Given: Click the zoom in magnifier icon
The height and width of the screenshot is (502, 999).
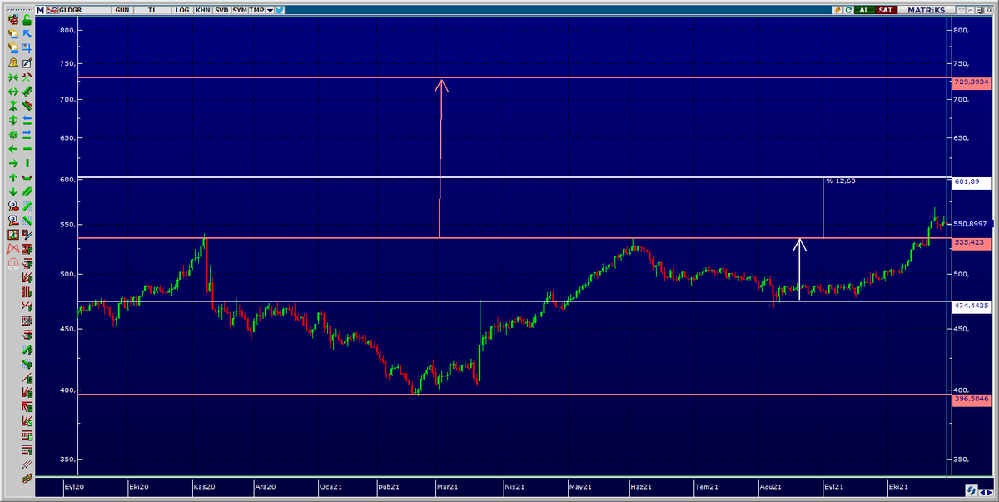Looking at the screenshot, I should 13,206.
